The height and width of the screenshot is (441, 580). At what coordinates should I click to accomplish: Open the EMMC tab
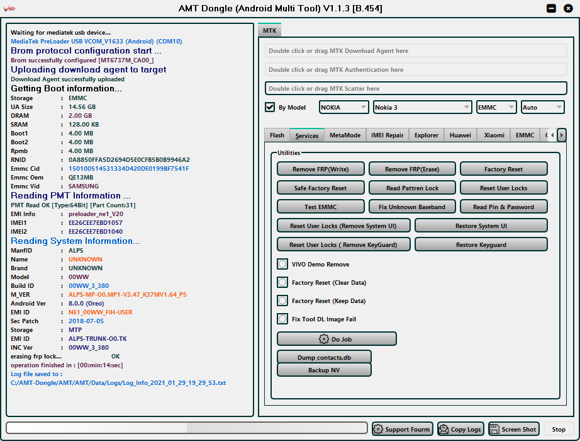[525, 135]
